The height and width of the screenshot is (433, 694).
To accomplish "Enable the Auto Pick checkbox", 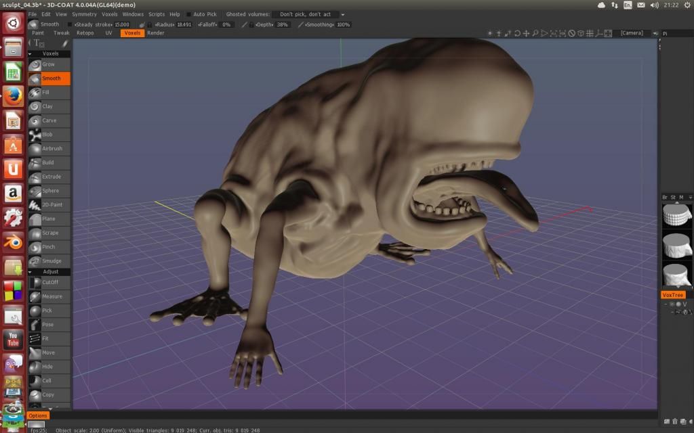I will (189, 14).
